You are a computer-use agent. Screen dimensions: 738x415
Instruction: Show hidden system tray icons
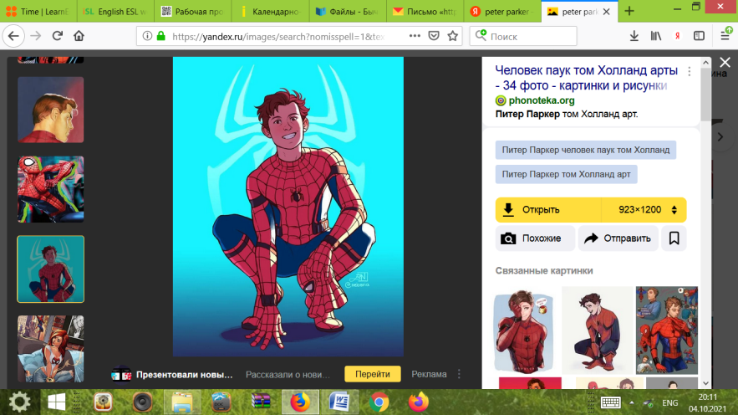(x=632, y=402)
